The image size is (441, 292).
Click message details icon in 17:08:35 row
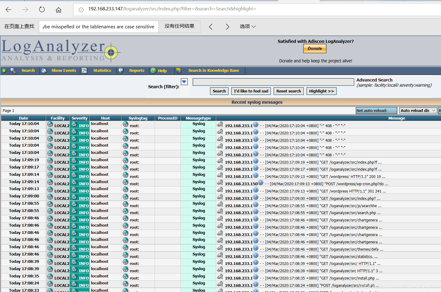(220, 276)
